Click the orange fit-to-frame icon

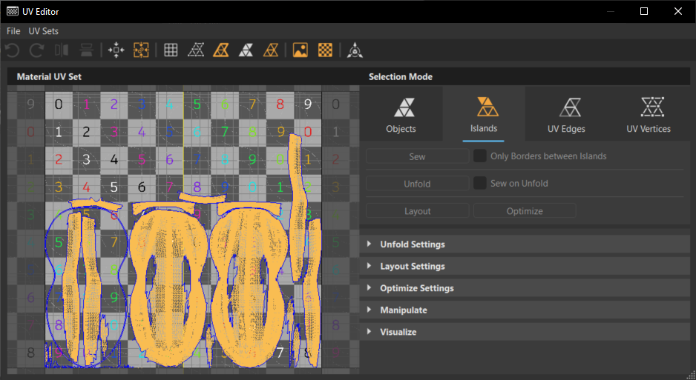(141, 50)
